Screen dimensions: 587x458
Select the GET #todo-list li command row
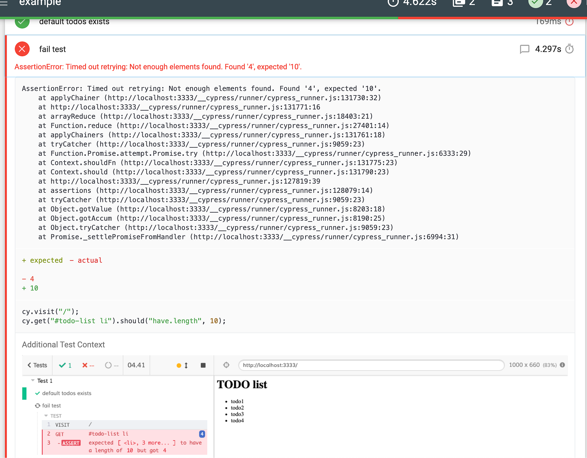tap(125, 434)
